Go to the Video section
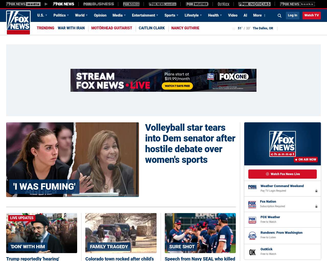Screen dimensions: 327x261 [233, 15]
